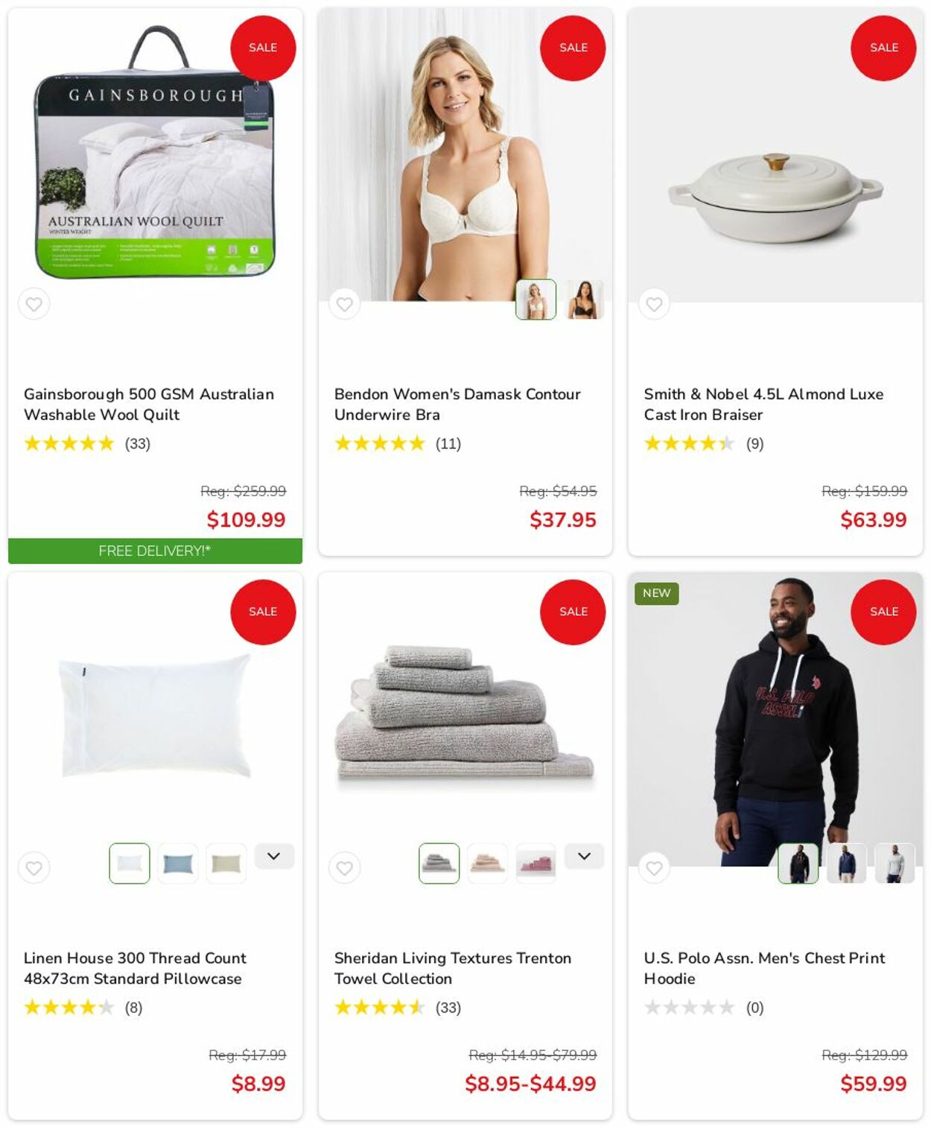Screen dimensions: 931x1128
Task: Click heart icon on Smith & Nobel Braiser
Action: click(654, 304)
